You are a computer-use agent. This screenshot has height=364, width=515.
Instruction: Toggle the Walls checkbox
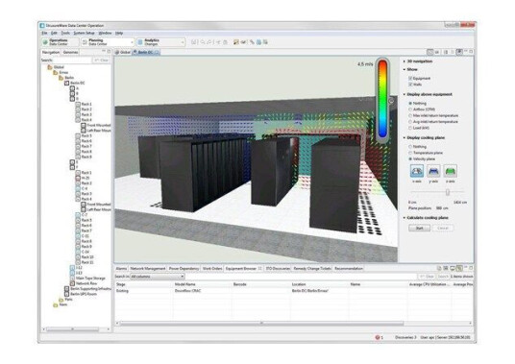pos(410,85)
